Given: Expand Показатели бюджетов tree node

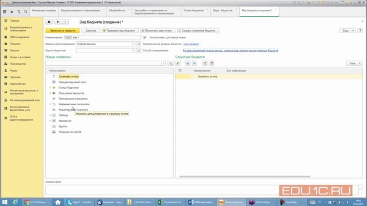Looking at the screenshot, I should 50,93.
